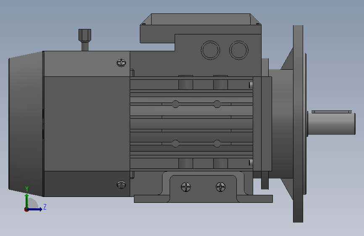This screenshot has width=364, height=236.
Task: Click the left cable entry hole on terminal box
Action: point(210,50)
